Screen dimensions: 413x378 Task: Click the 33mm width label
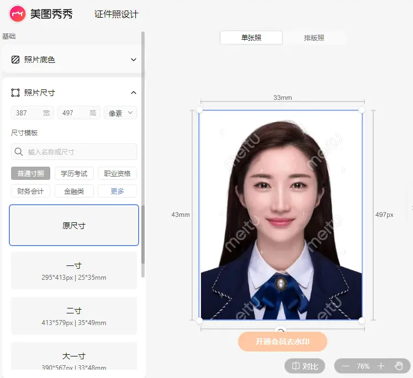283,98
